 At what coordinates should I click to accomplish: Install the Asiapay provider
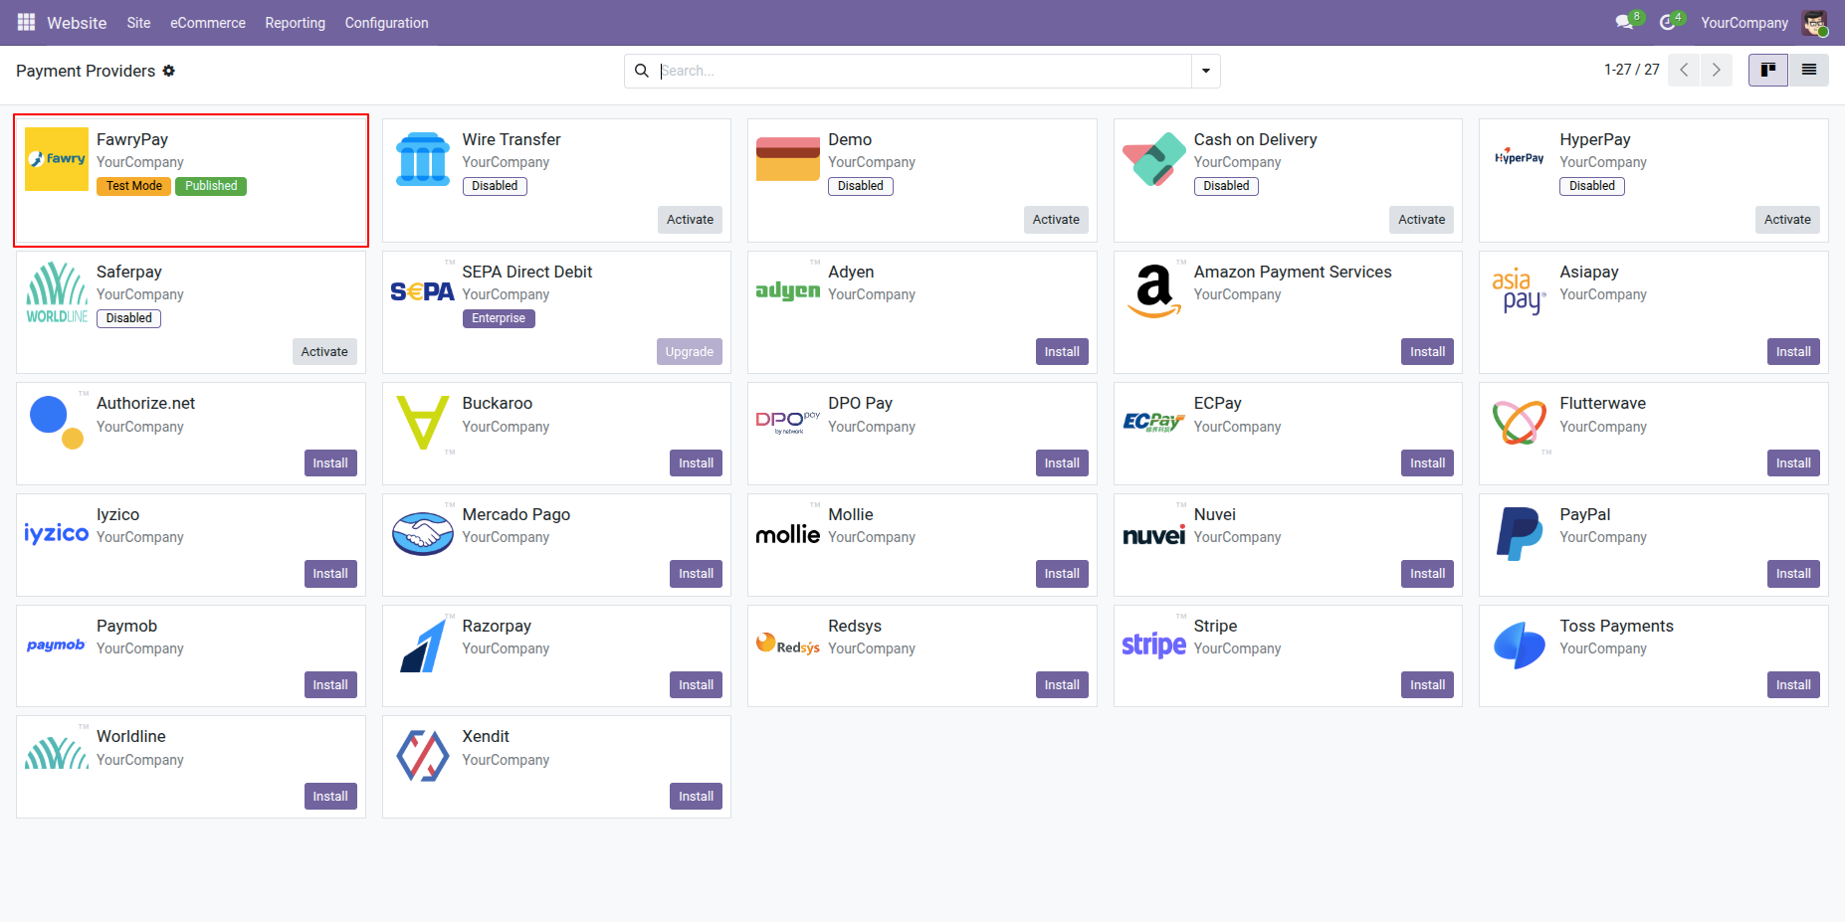1793,352
